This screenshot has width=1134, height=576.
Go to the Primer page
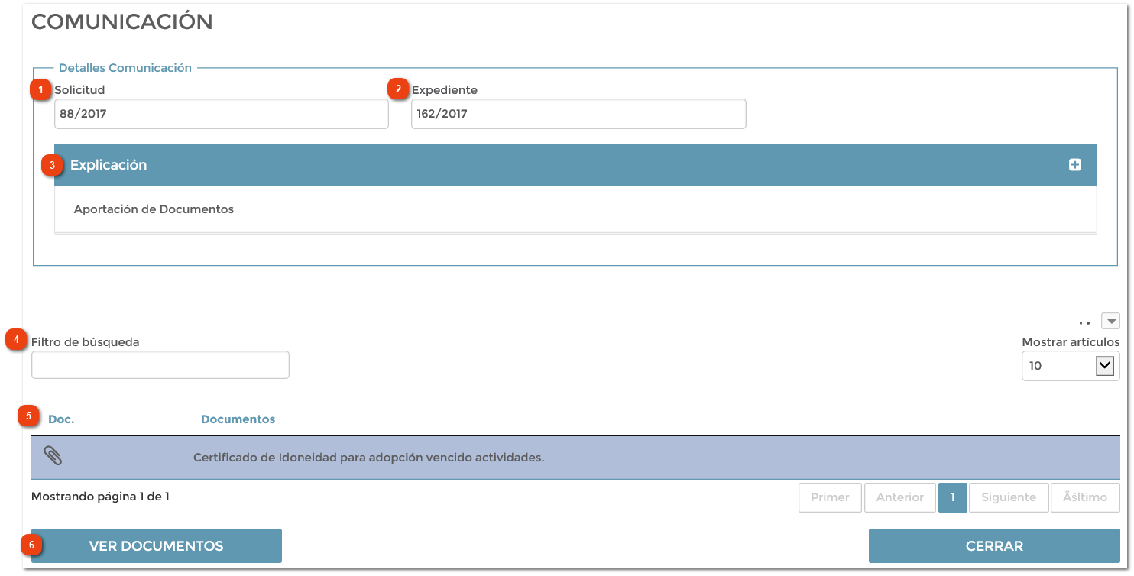[830, 497]
